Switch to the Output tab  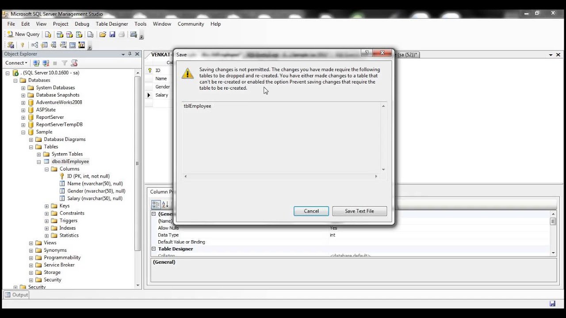(16, 295)
